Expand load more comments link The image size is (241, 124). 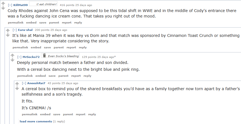point(36,121)
